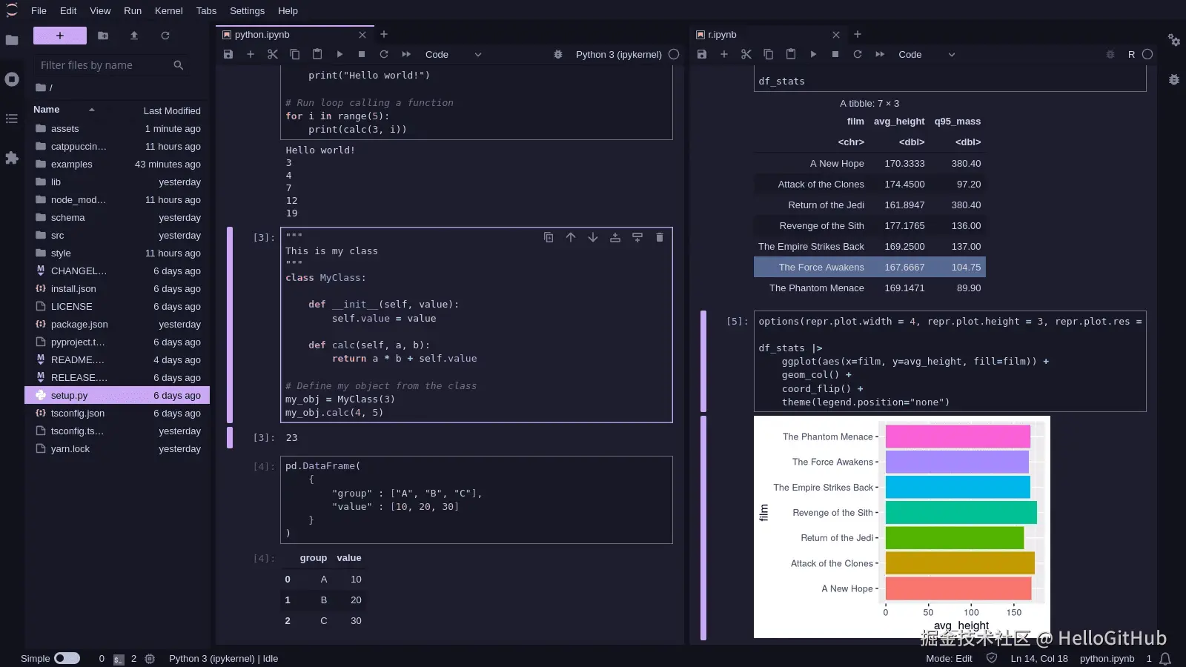
Task: Open cell type dropdown in python.ipynb
Action: point(454,54)
